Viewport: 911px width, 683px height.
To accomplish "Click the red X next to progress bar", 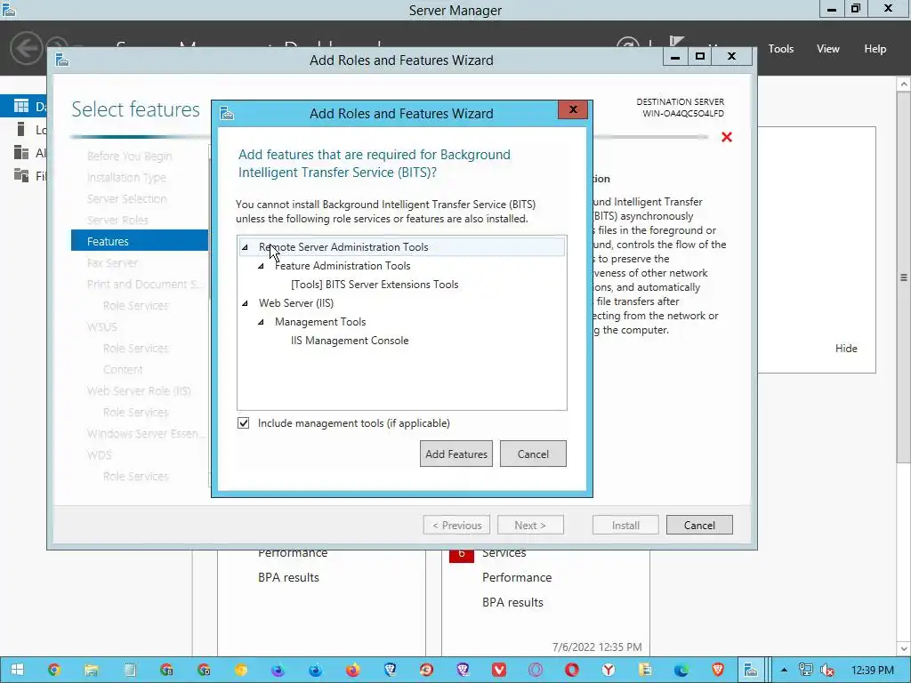I will (x=726, y=137).
